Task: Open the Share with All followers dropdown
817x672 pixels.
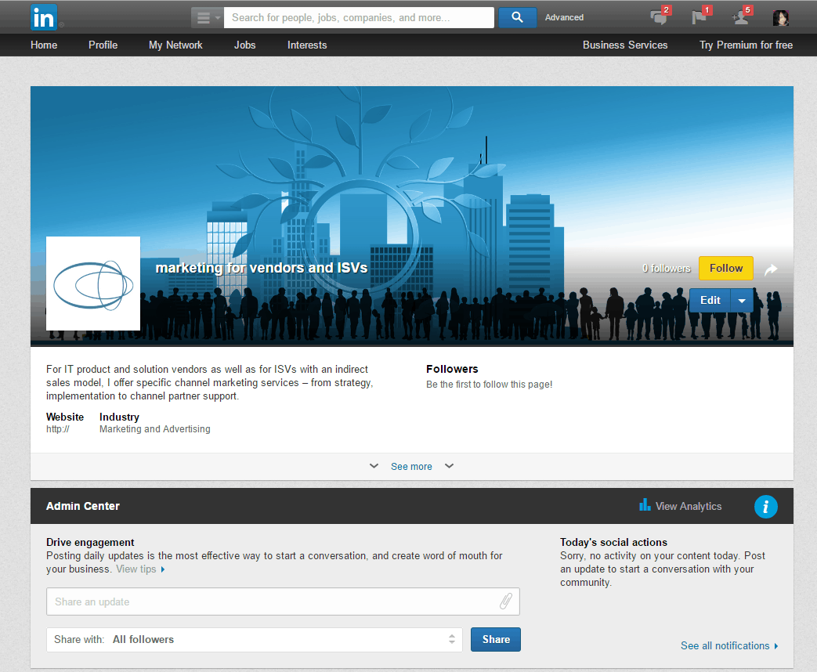Action: pos(452,639)
